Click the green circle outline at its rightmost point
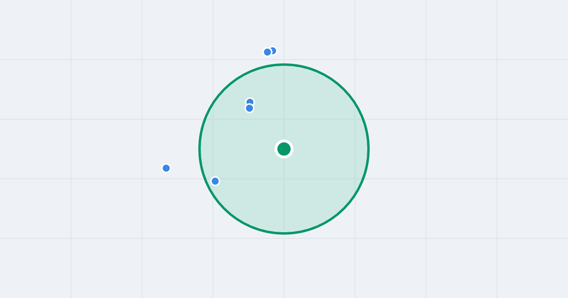The height and width of the screenshot is (298, 568). tap(368, 149)
